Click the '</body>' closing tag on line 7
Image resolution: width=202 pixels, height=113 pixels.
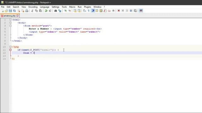[x=22, y=38]
